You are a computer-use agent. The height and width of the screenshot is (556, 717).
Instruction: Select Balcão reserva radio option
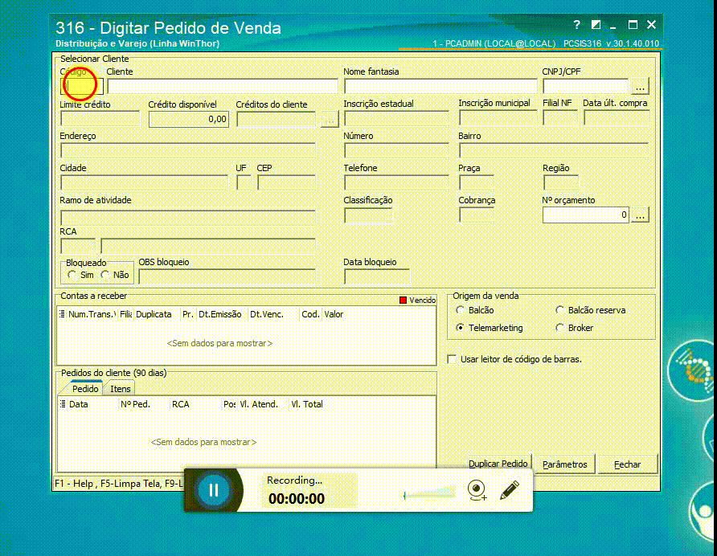click(559, 310)
